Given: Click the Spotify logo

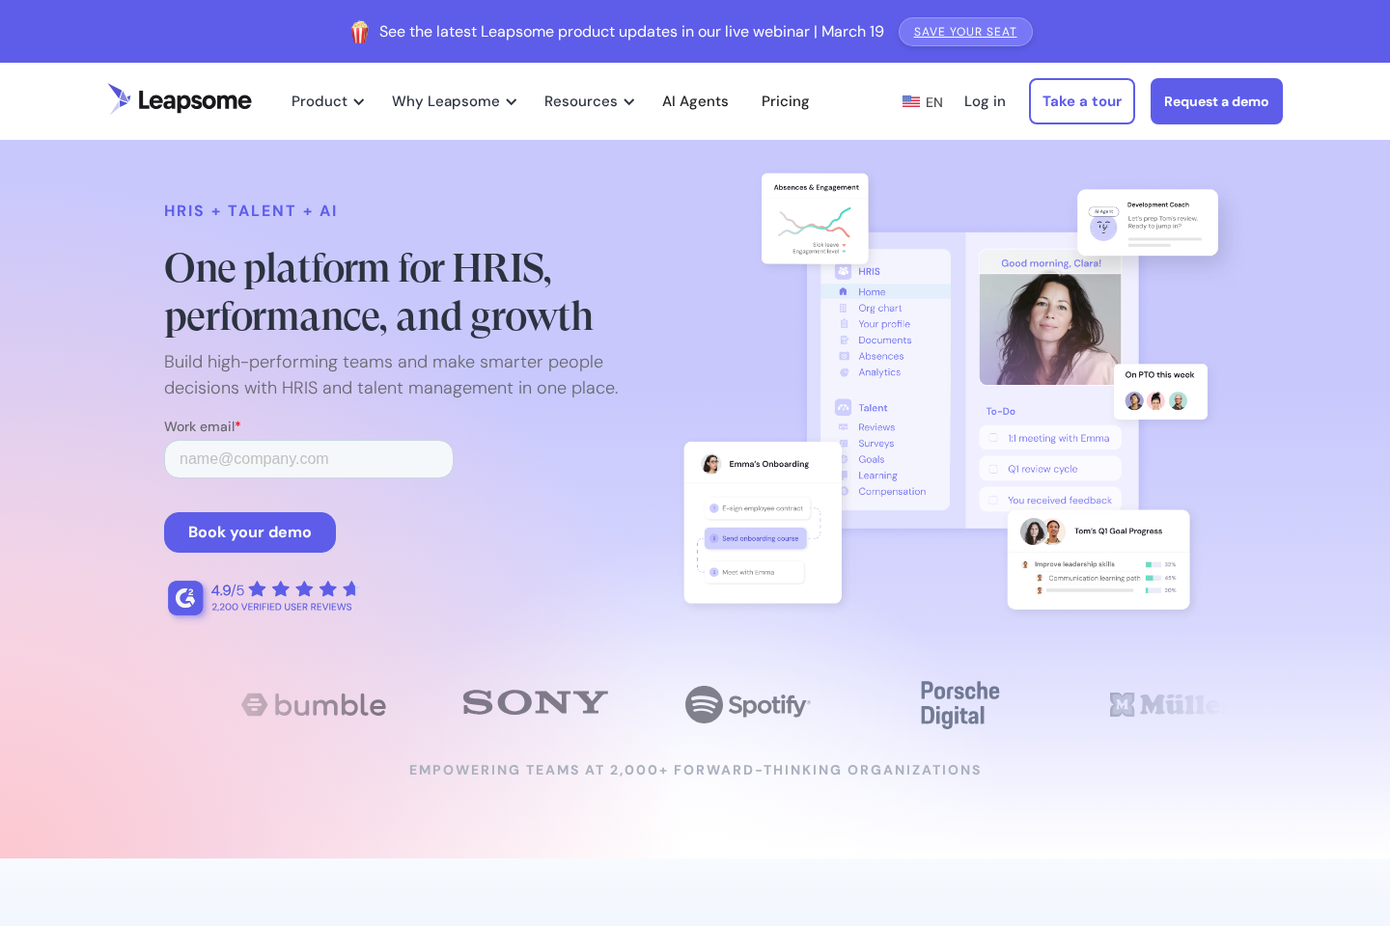Looking at the screenshot, I should (x=748, y=705).
